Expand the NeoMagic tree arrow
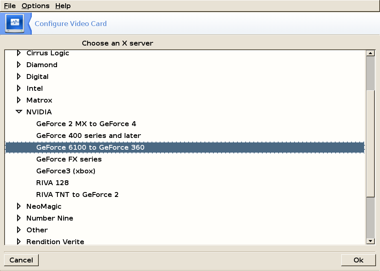The image size is (380, 271). tap(19, 206)
